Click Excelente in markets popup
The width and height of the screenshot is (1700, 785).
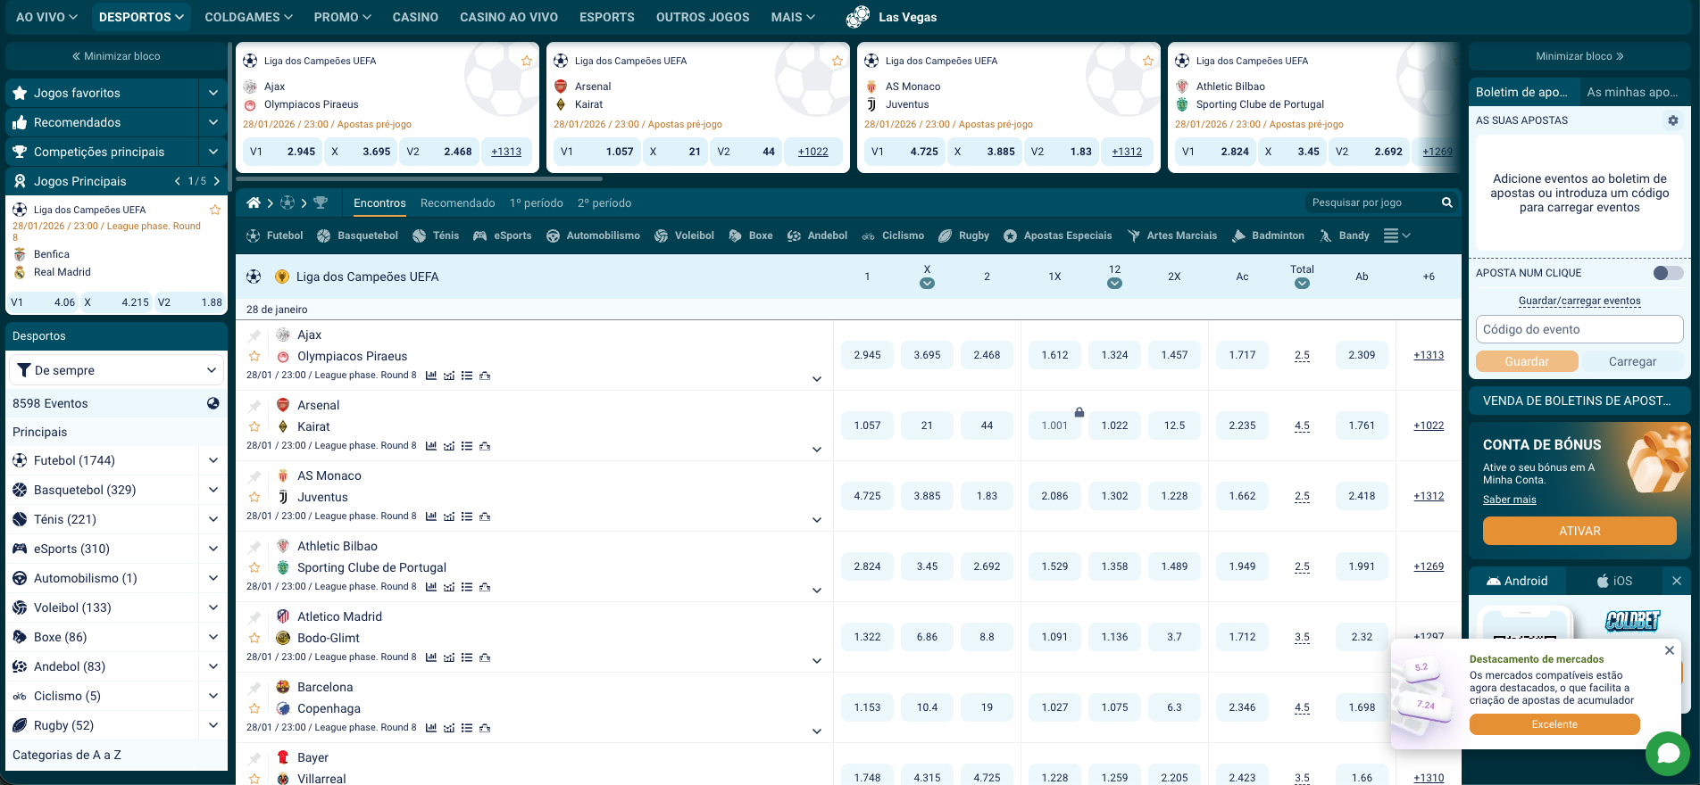pyautogui.click(x=1554, y=724)
